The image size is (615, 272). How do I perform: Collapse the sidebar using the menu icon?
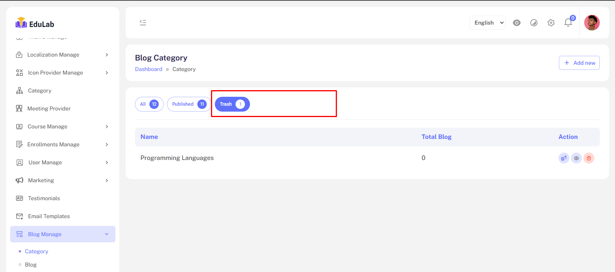[x=143, y=23]
